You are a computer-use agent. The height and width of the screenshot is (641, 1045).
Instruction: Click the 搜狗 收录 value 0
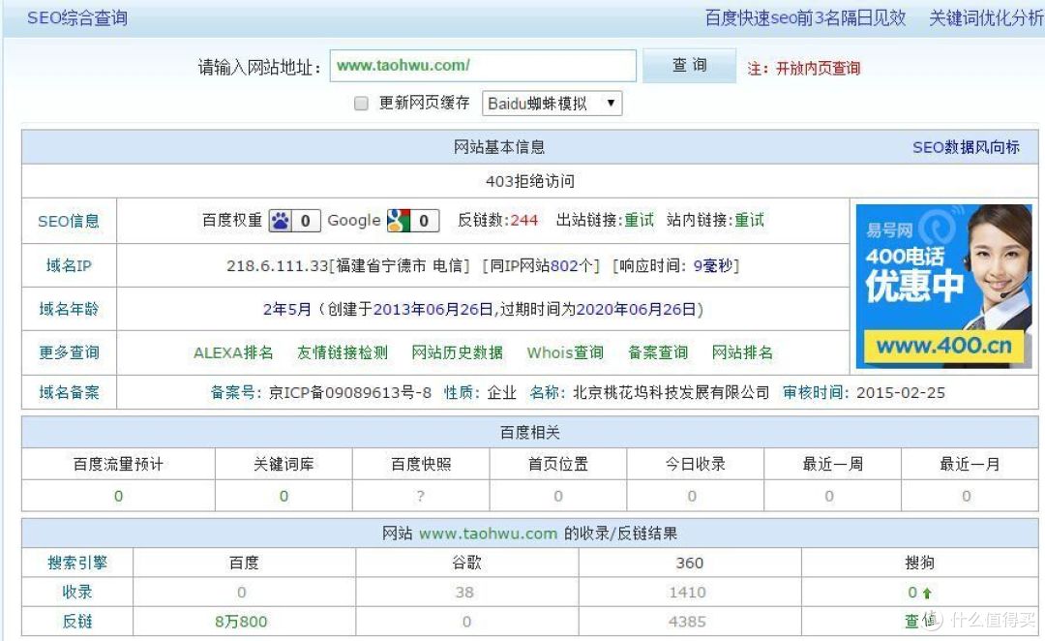coord(913,593)
